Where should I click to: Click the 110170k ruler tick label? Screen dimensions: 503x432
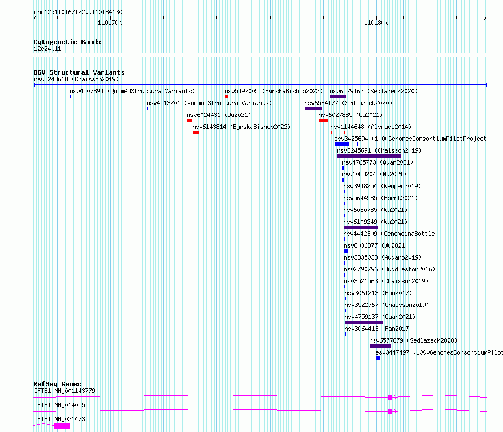click(110, 23)
